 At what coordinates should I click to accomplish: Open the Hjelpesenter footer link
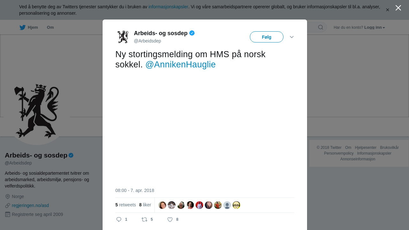tap(366, 148)
